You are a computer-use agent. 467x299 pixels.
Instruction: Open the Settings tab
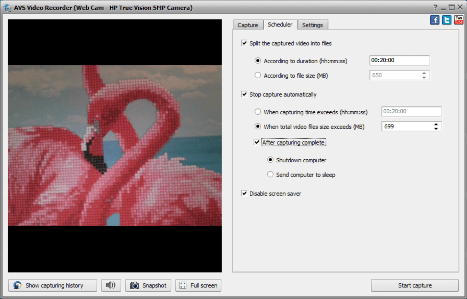tap(312, 25)
